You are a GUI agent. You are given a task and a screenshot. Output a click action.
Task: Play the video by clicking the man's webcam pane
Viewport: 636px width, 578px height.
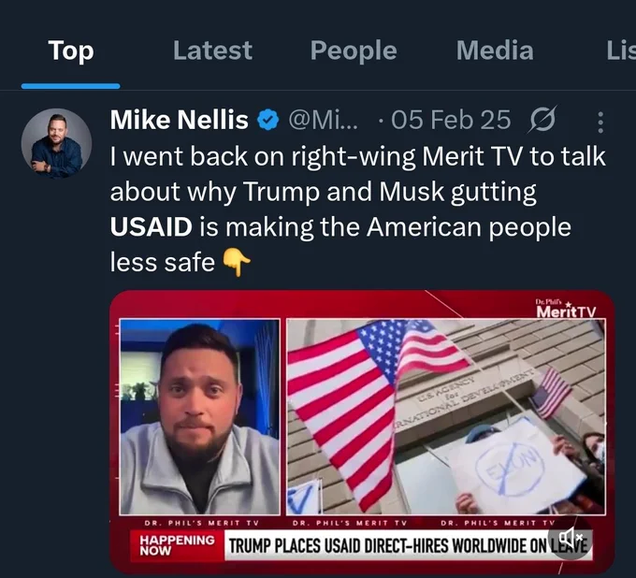pyautogui.click(x=200, y=417)
